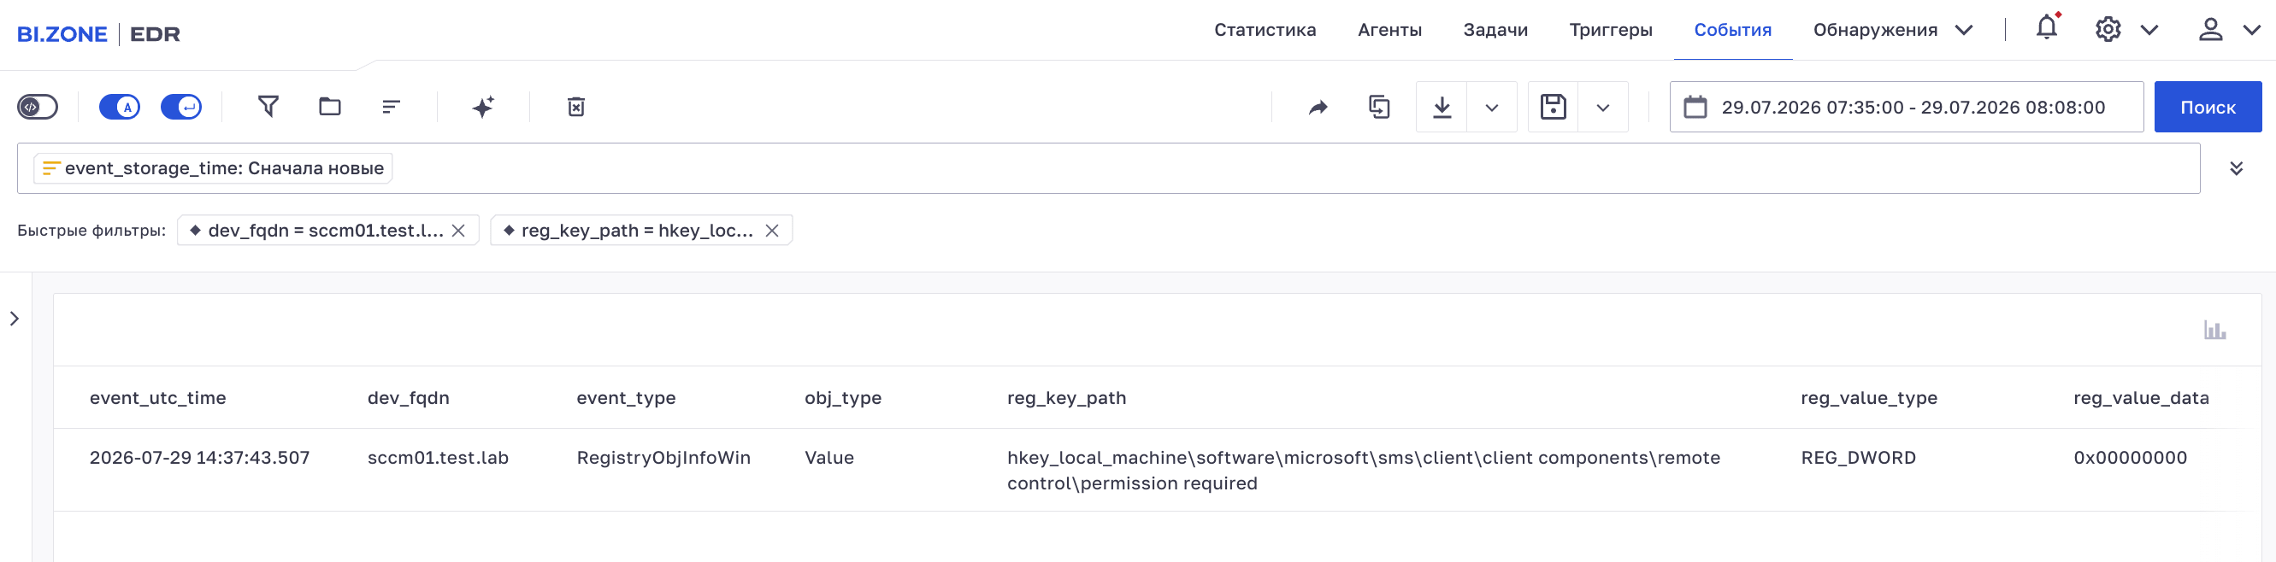Screen dimensions: 2276x562
Task: Go to the Агенты tab
Action: pos(1389,30)
